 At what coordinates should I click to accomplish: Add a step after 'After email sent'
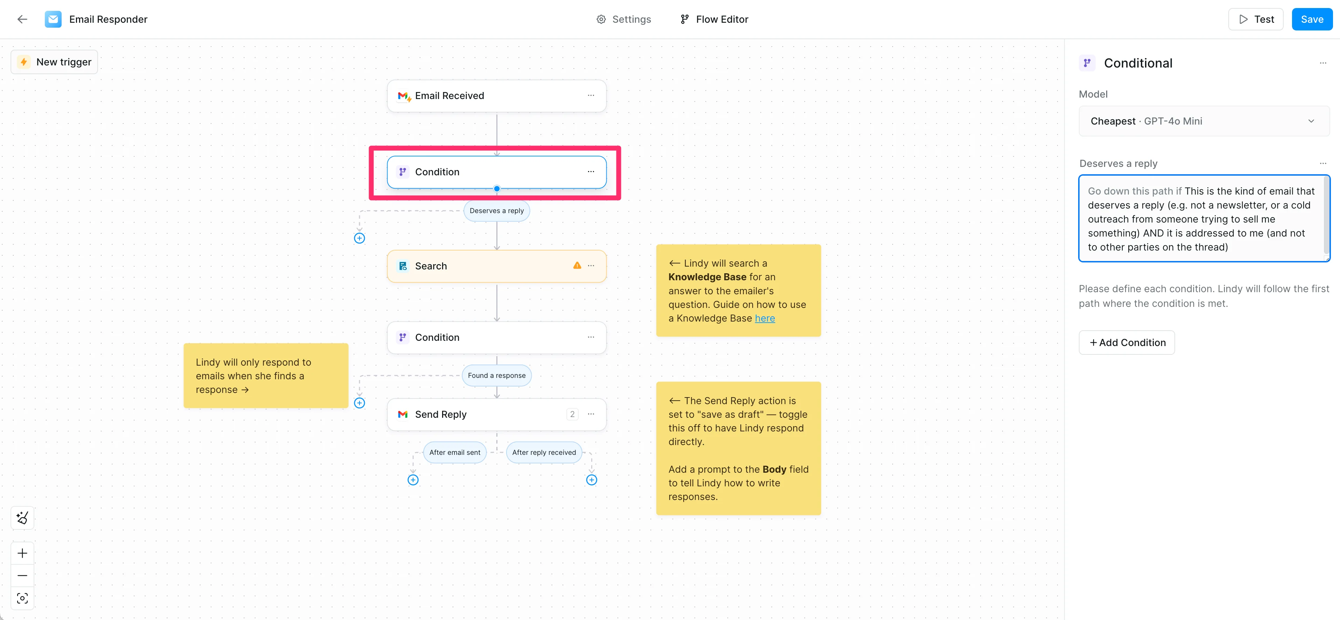tap(413, 480)
